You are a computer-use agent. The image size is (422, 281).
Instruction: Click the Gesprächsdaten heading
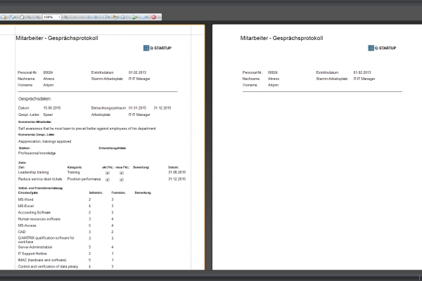click(34, 98)
